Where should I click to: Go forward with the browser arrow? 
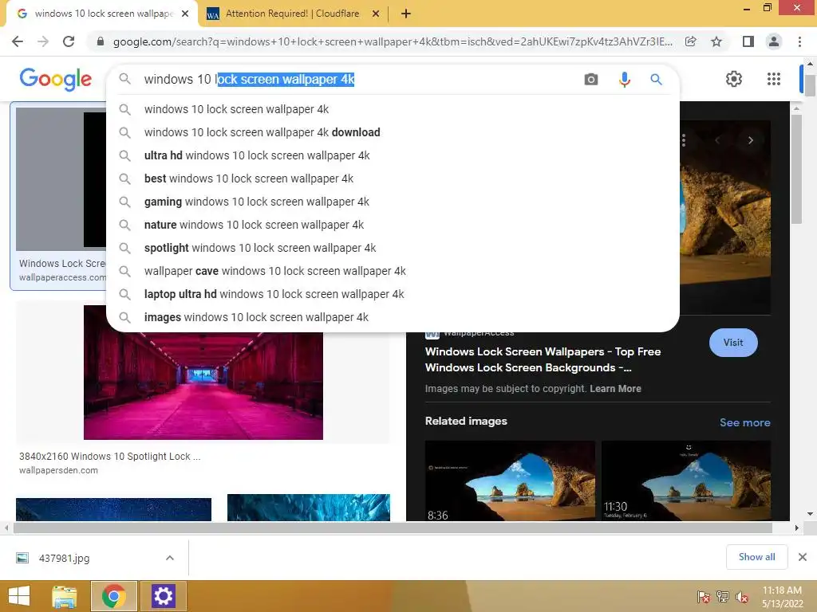43,41
